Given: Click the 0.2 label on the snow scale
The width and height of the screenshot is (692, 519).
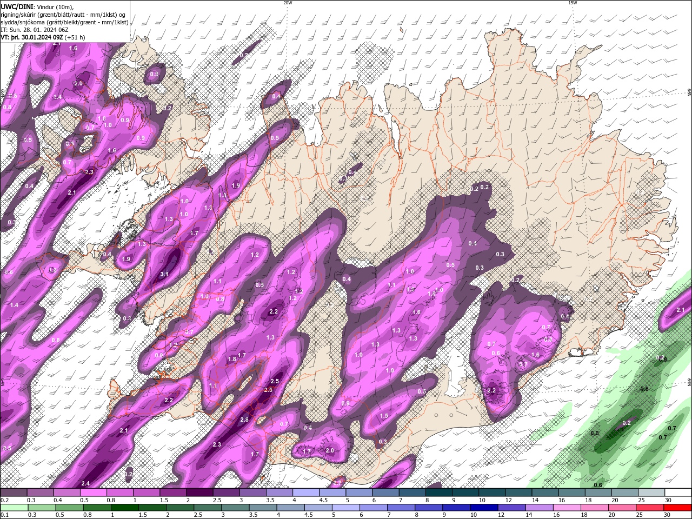Looking at the screenshot, I should 4,500.
